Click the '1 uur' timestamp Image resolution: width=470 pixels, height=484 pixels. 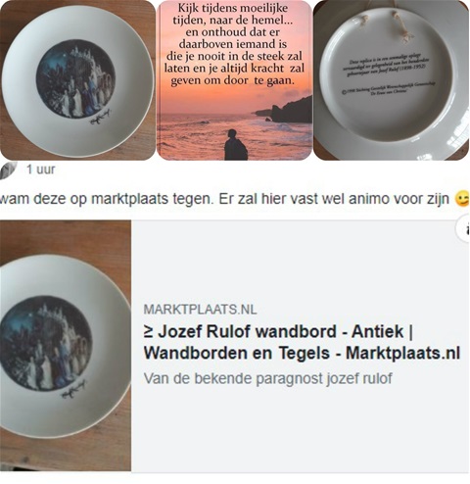41,169
